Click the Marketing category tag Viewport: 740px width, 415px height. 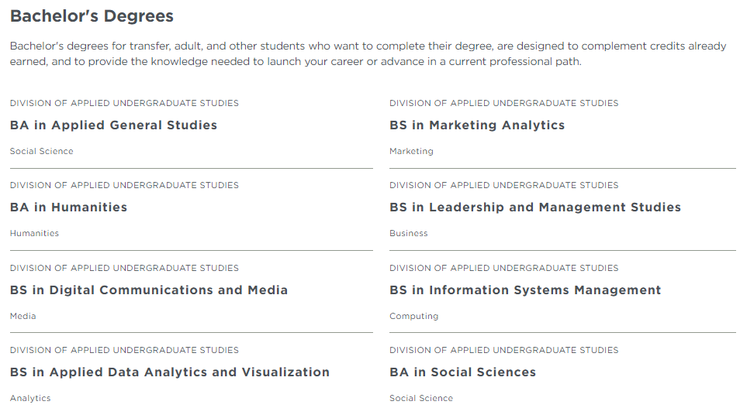(411, 151)
